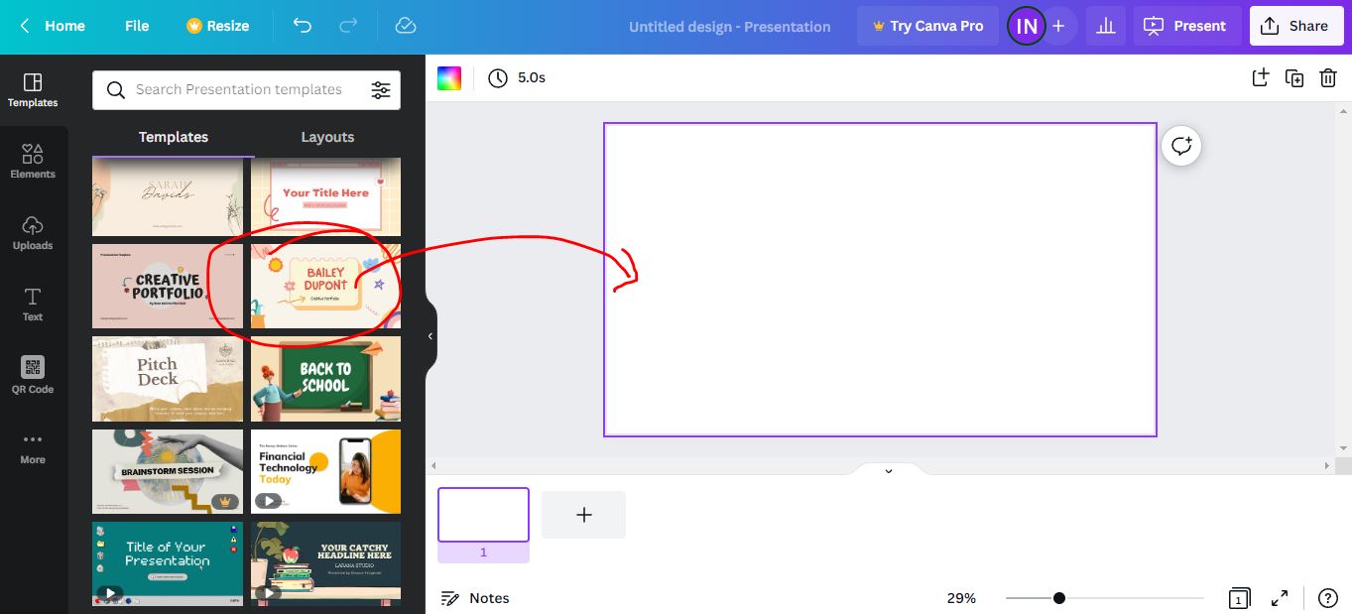Expand the scroll area with center down chevron

[888, 469]
